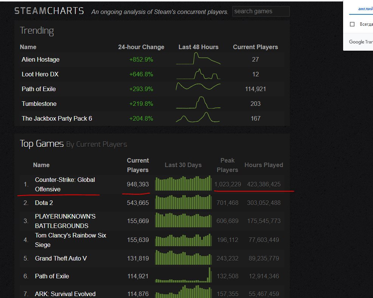Click peak players value 1,023,229
The height and width of the screenshot is (298, 373).
click(228, 184)
